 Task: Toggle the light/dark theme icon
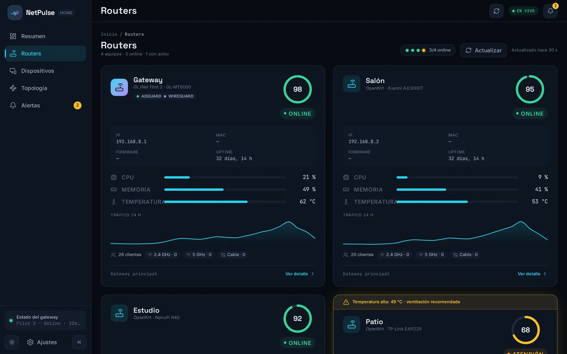coord(12,342)
